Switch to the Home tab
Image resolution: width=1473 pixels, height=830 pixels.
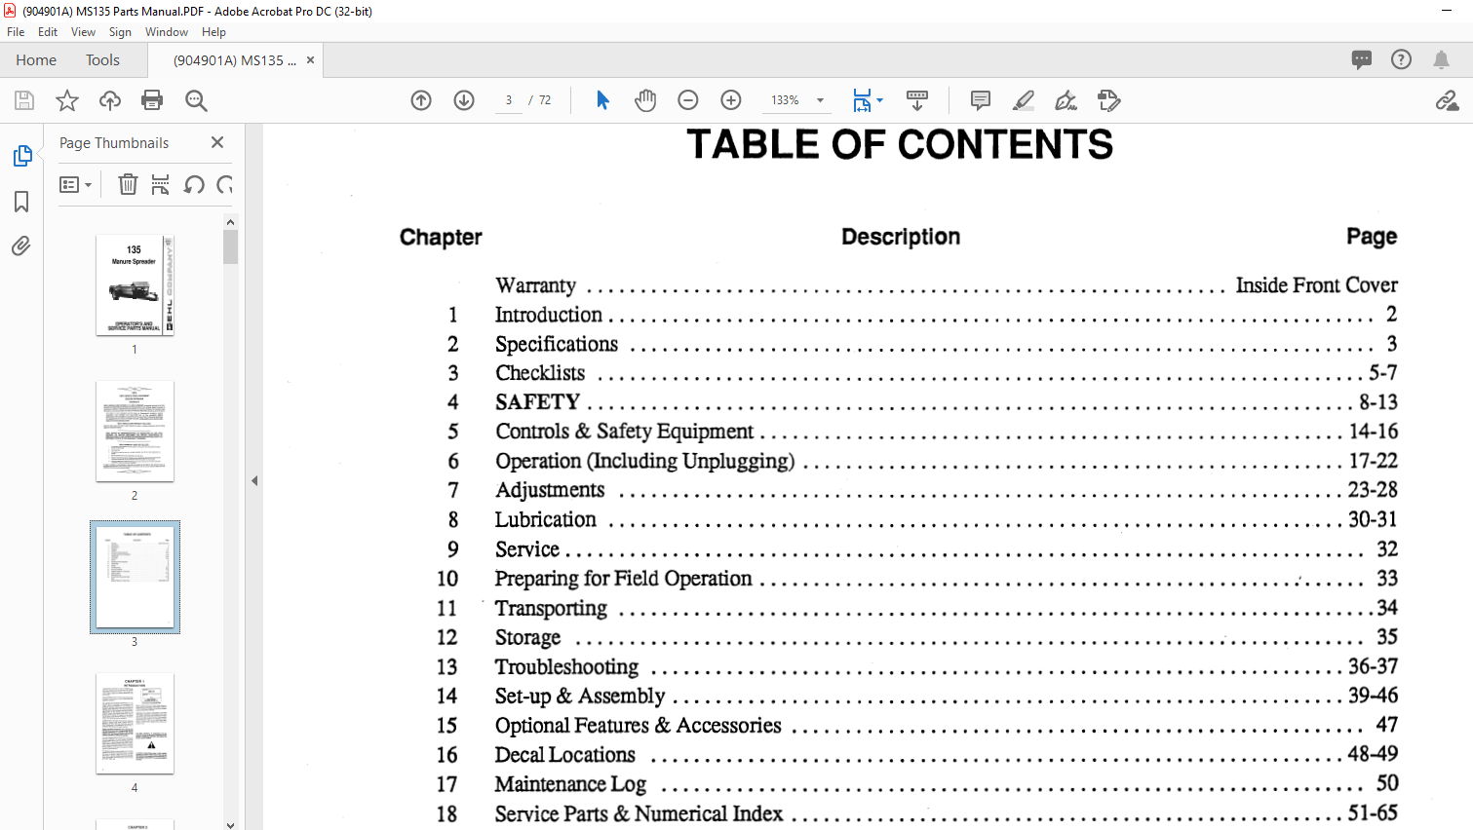point(36,60)
